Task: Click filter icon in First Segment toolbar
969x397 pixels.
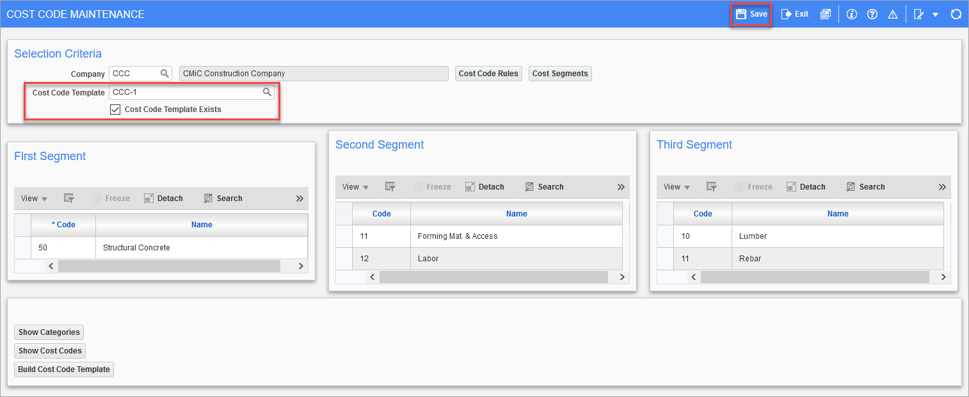Action: (69, 199)
